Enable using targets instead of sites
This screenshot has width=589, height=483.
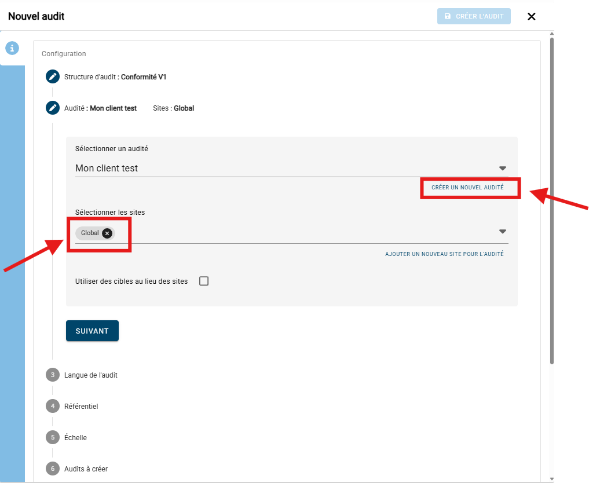(x=204, y=281)
